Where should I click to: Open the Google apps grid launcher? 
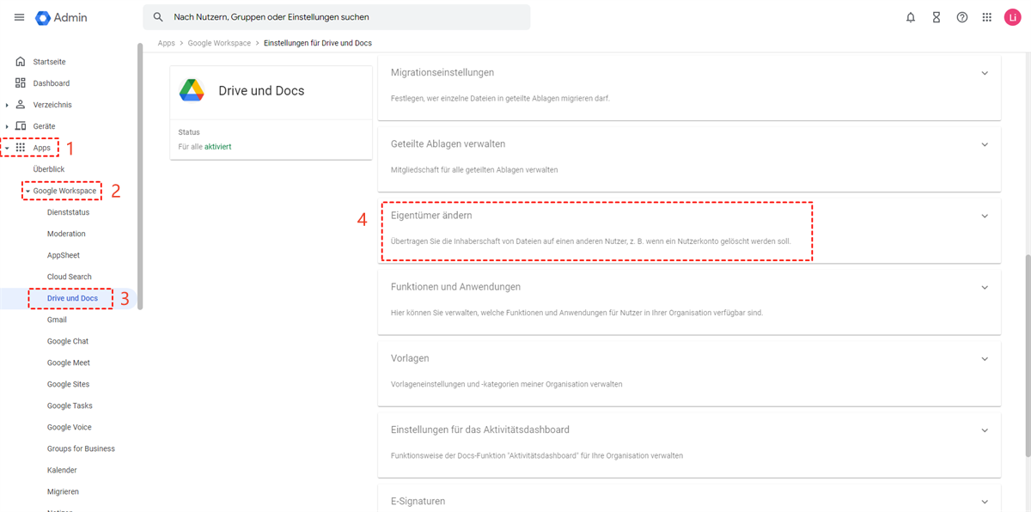tap(987, 17)
